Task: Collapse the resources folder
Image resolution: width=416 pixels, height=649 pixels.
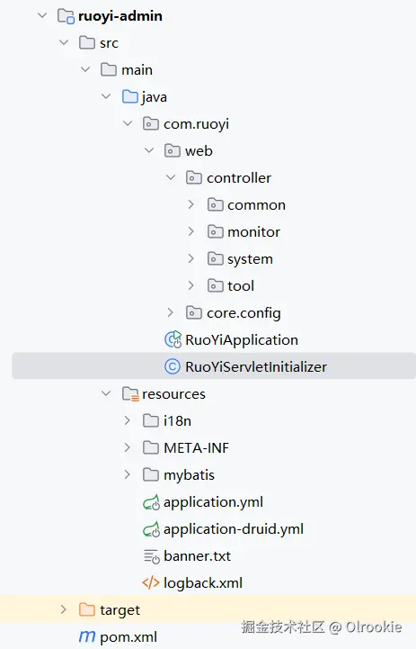Action: coord(106,393)
